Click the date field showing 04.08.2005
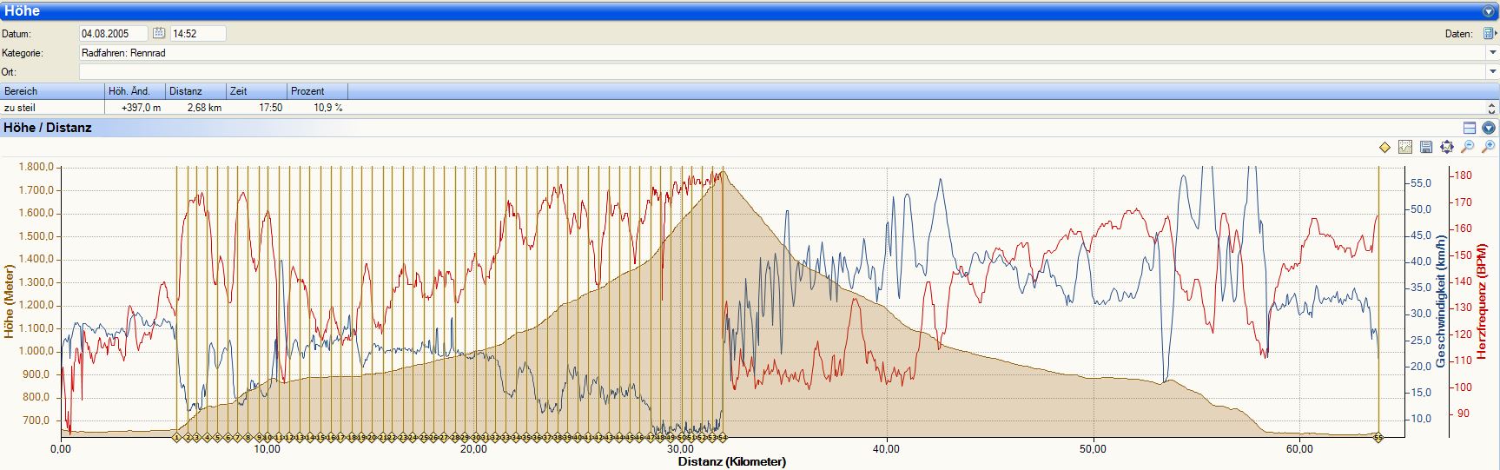The image size is (1500, 470). click(x=114, y=34)
